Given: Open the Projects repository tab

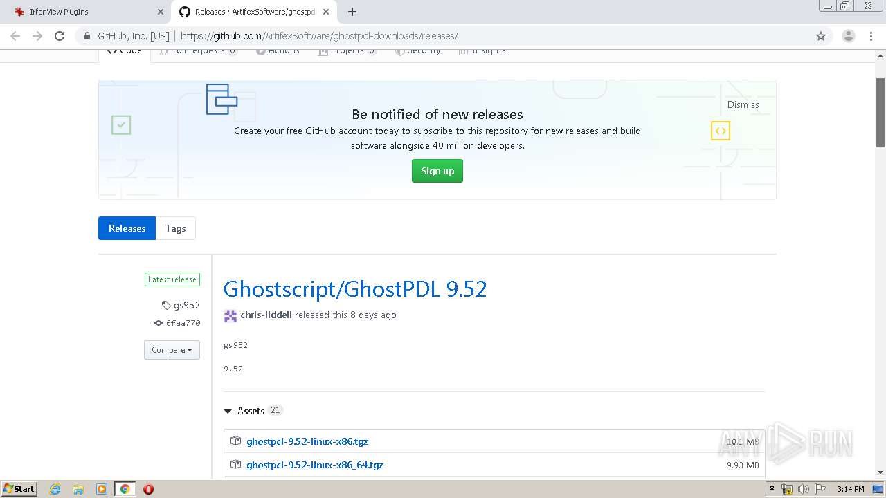Looking at the screenshot, I should point(347,50).
